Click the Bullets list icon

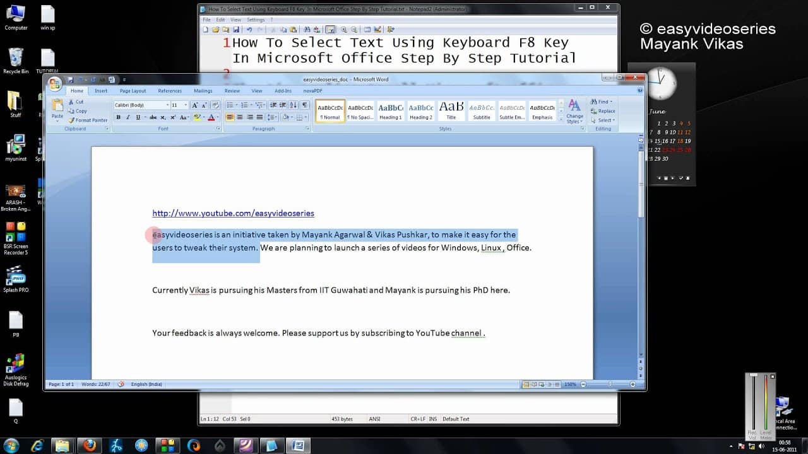pos(230,105)
